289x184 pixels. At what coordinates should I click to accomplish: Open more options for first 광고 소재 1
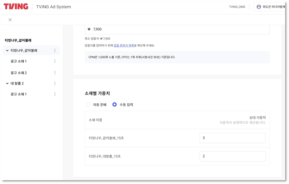point(55,61)
